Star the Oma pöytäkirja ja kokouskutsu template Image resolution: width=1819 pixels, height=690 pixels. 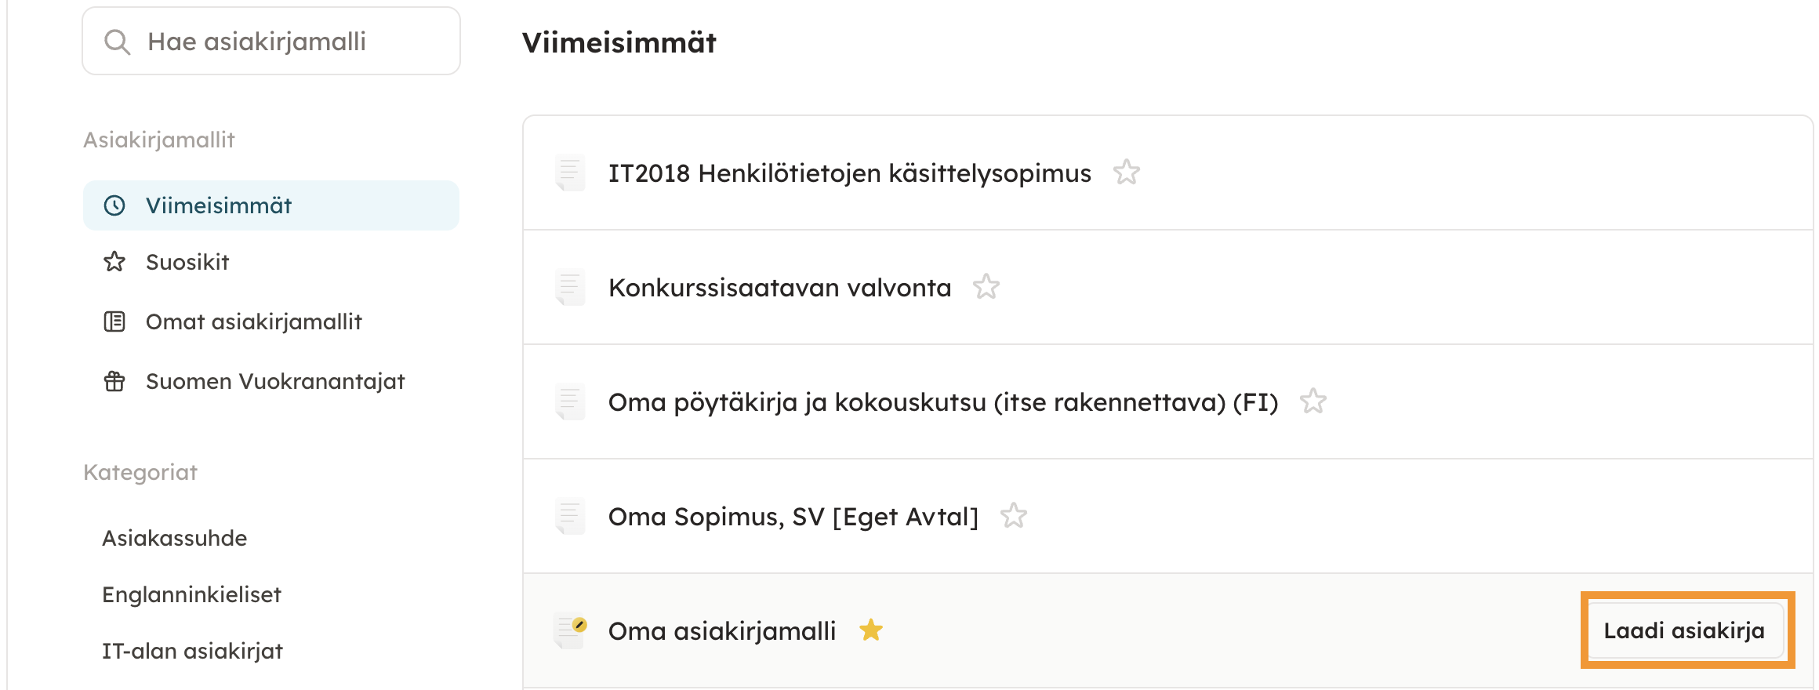click(x=1313, y=401)
